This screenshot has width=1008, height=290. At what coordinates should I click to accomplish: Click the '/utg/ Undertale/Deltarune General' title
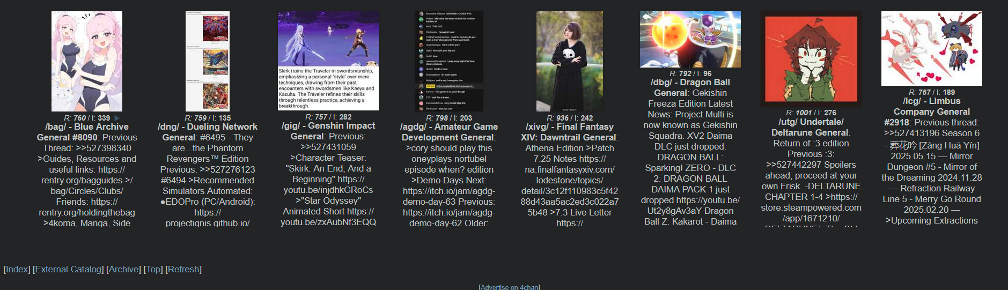(x=811, y=127)
